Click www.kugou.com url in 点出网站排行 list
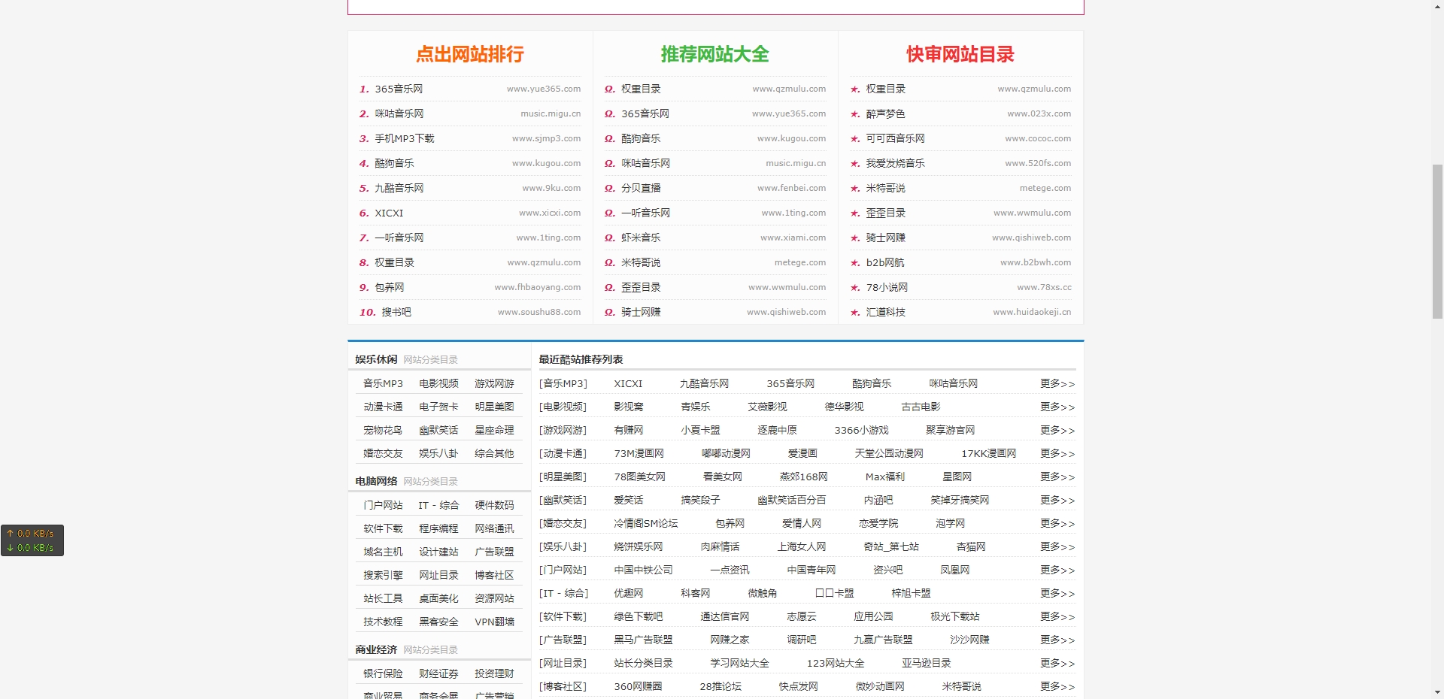 [x=546, y=163]
